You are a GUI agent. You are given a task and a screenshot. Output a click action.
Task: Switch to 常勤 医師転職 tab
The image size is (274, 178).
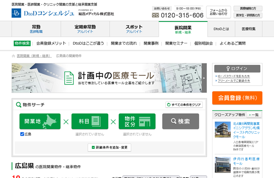[x=36, y=29]
